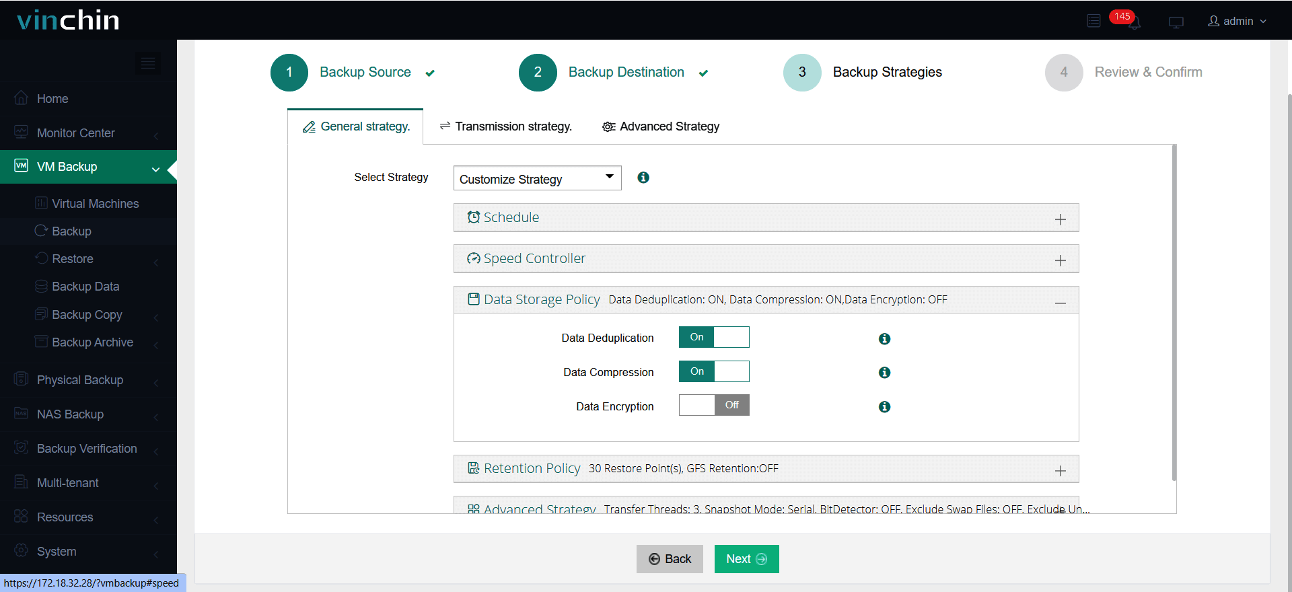Toggle Data Encryption switch
This screenshot has height=592, width=1292.
click(x=714, y=405)
